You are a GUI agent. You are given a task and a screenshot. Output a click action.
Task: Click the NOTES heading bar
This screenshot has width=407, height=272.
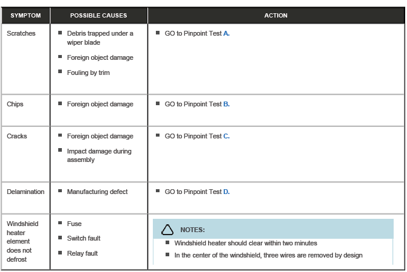(x=273, y=230)
